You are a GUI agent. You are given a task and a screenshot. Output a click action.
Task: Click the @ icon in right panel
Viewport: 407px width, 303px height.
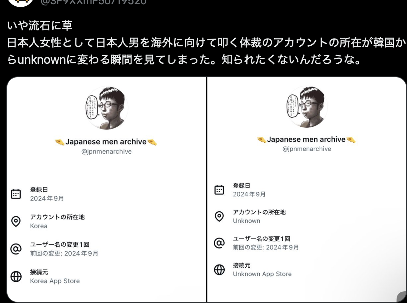coord(219,243)
